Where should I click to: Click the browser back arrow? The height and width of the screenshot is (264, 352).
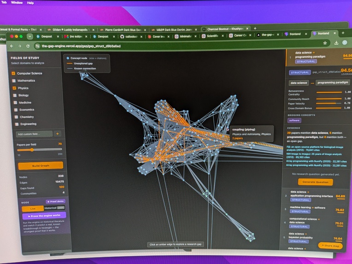(12, 46)
